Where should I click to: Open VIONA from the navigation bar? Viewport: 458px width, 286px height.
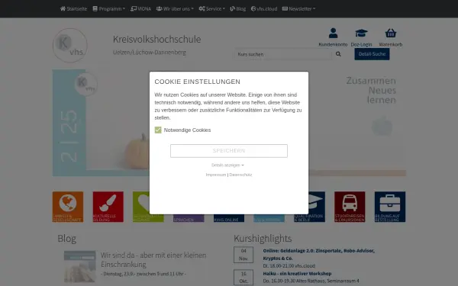click(x=140, y=8)
